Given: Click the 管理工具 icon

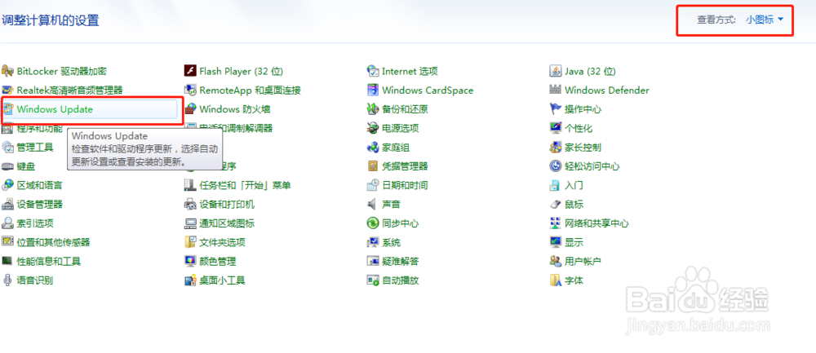Looking at the screenshot, I should [8, 147].
